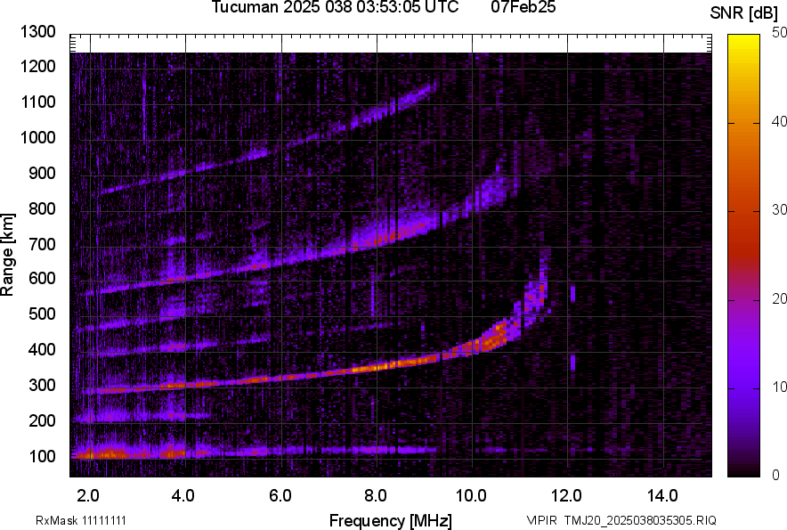Click range axis tick 600

coord(42,278)
